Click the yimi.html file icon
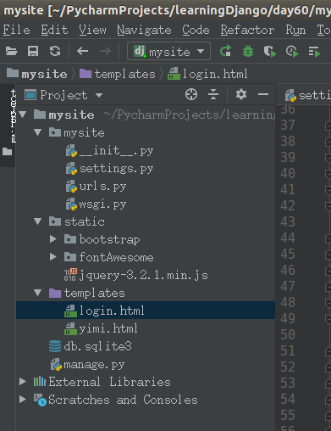This screenshot has width=331, height=431. tap(70, 328)
